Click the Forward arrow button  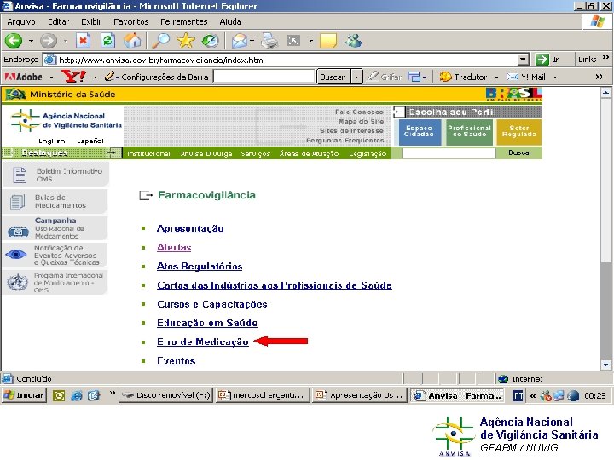[x=49, y=40]
